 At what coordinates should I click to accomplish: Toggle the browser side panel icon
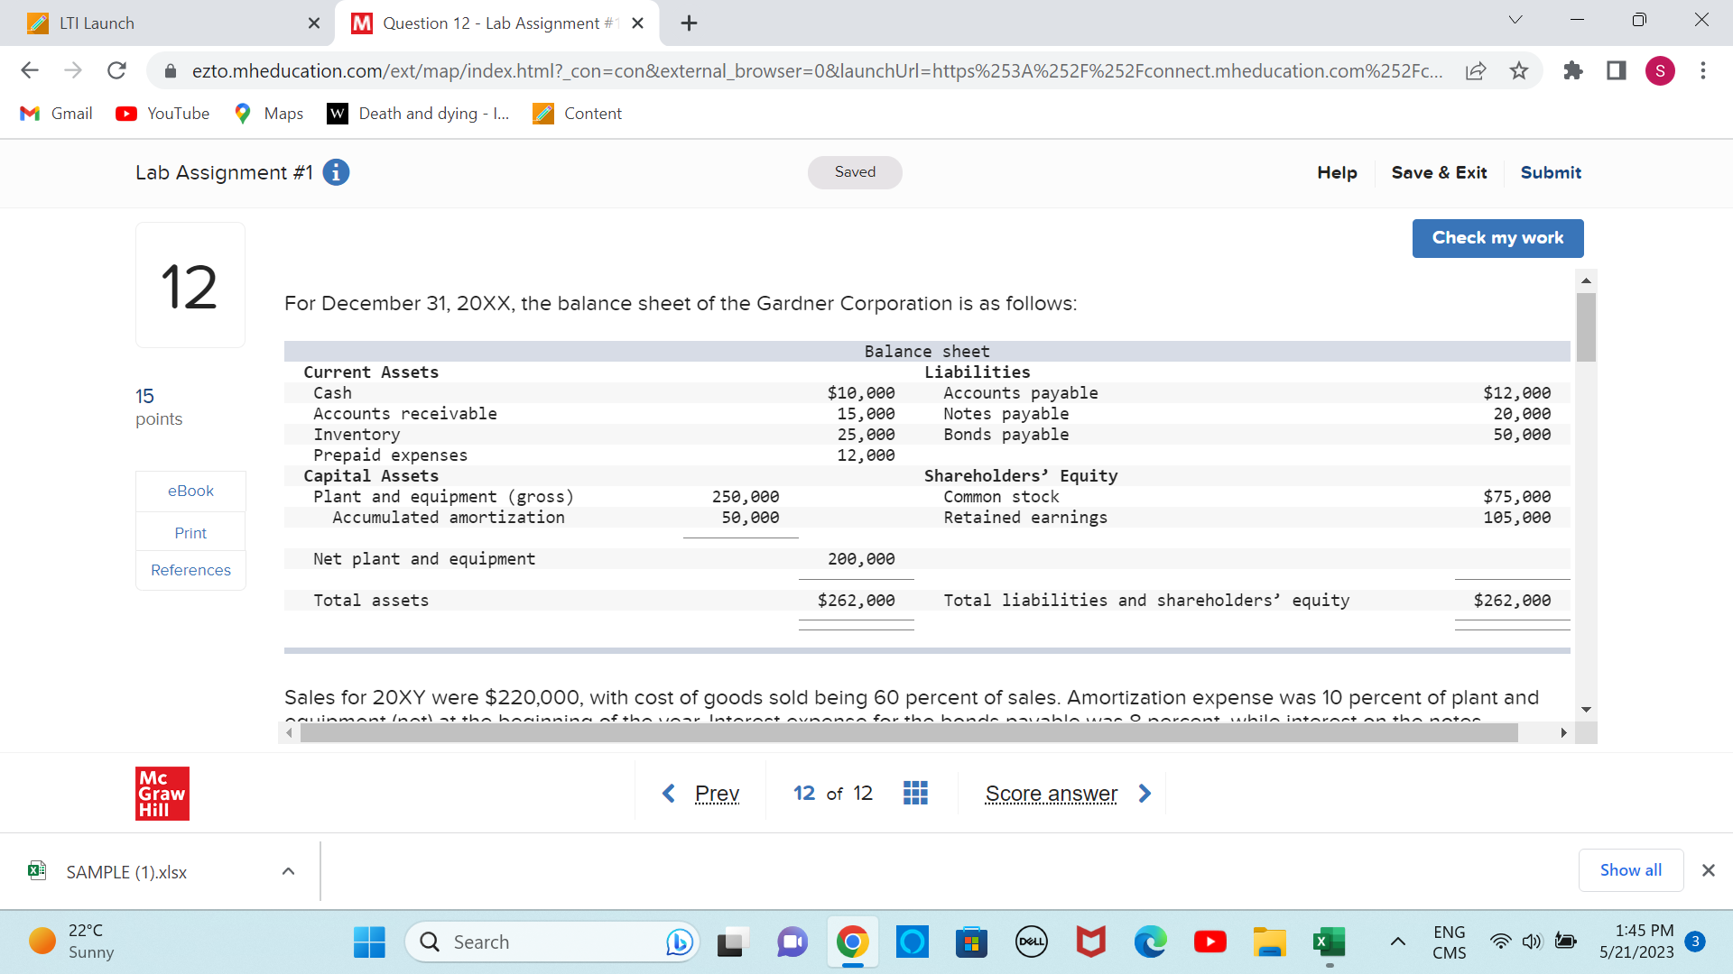(x=1617, y=70)
